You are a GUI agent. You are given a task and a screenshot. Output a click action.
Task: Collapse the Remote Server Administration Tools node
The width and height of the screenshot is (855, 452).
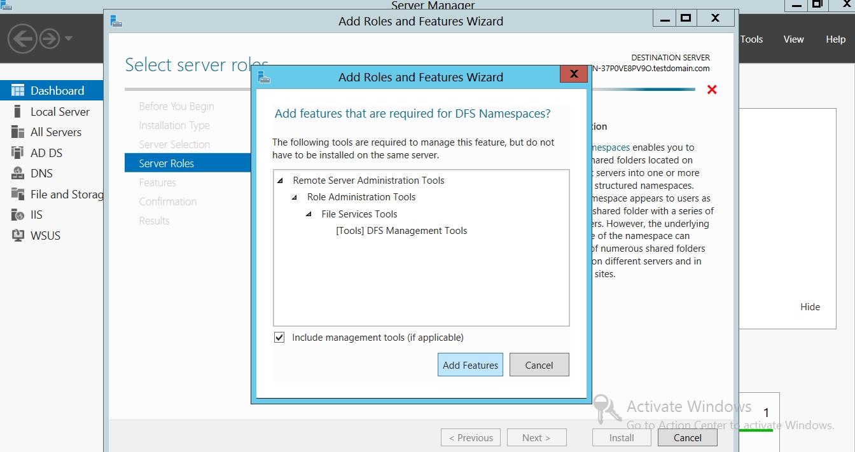point(281,181)
